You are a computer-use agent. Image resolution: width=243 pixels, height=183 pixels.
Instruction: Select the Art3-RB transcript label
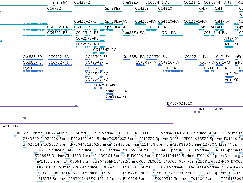(x=231, y=44)
